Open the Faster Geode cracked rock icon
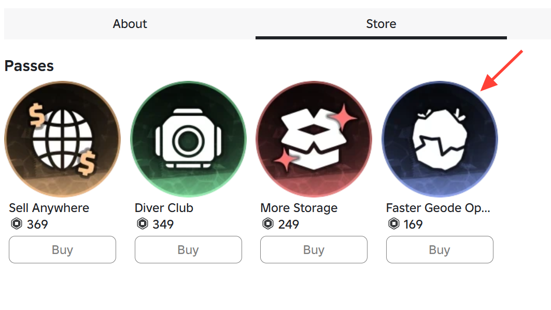This screenshot has width=551, height=310. coord(440,139)
